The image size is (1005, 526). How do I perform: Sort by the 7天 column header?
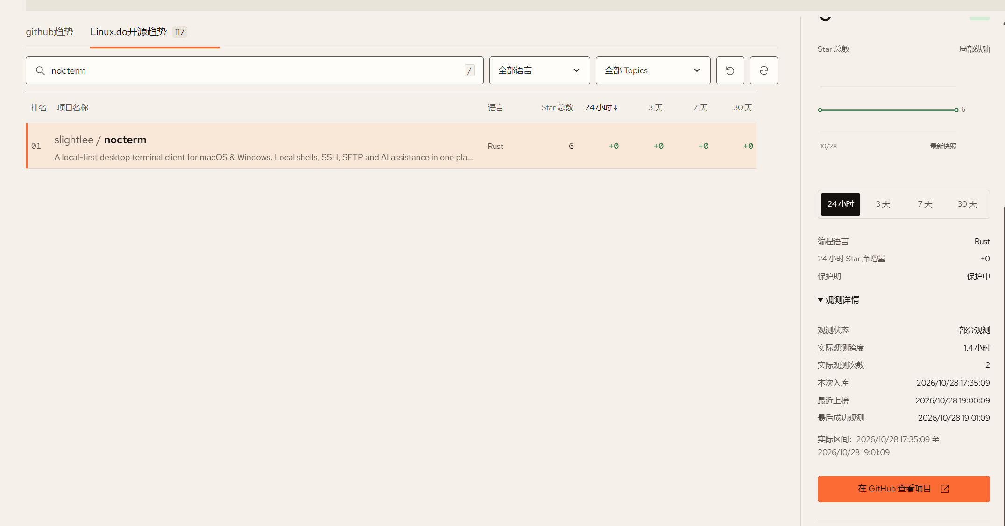pos(700,107)
